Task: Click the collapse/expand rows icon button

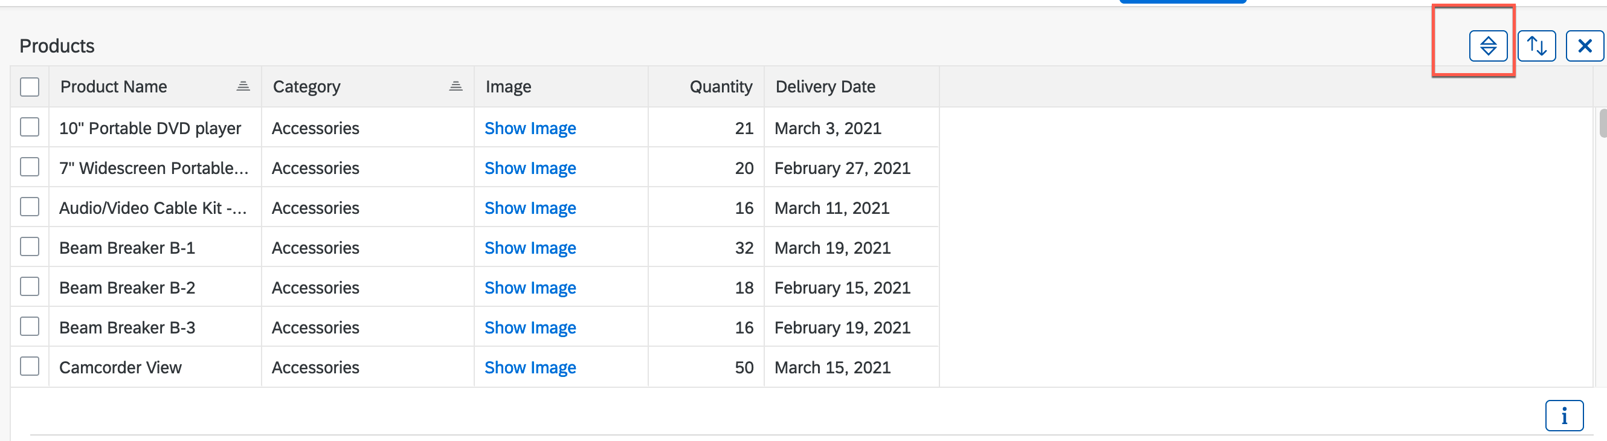Action: 1488,46
